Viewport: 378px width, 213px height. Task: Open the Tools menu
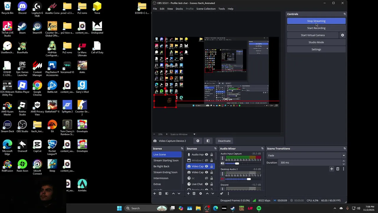click(221, 9)
